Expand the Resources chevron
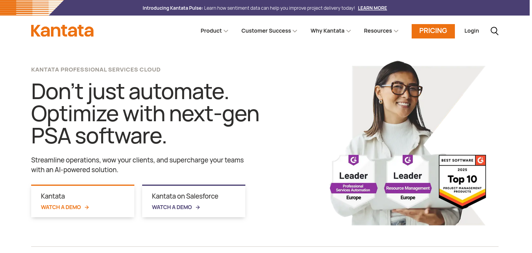 click(396, 31)
